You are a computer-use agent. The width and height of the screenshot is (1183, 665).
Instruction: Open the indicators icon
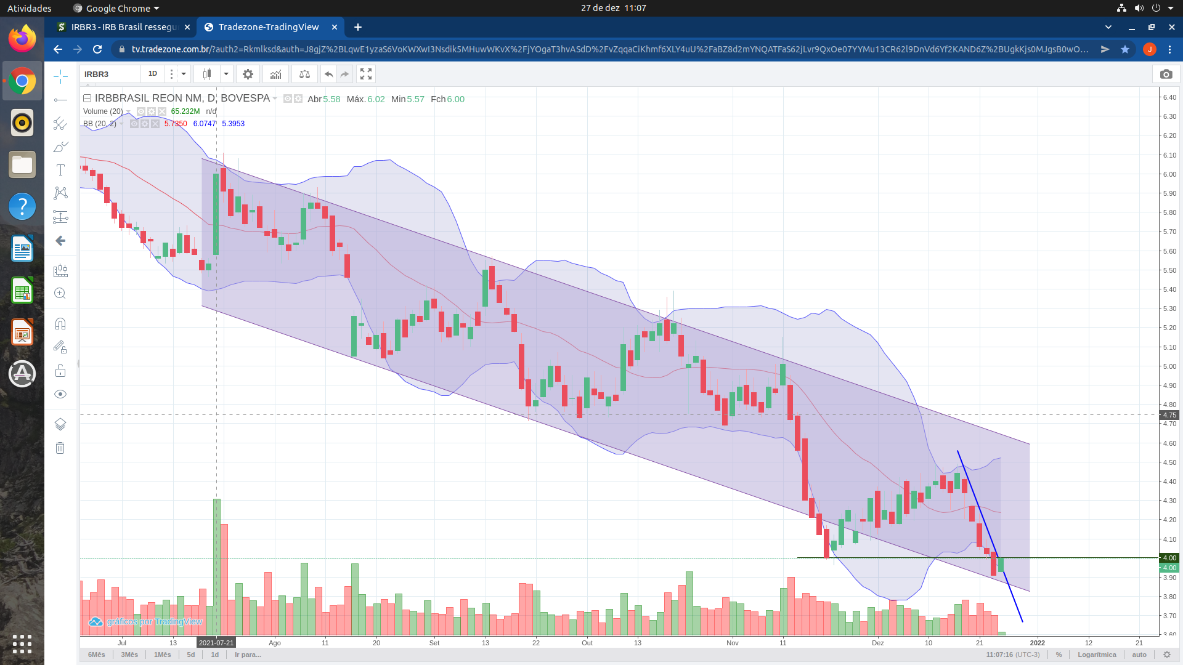pyautogui.click(x=275, y=74)
